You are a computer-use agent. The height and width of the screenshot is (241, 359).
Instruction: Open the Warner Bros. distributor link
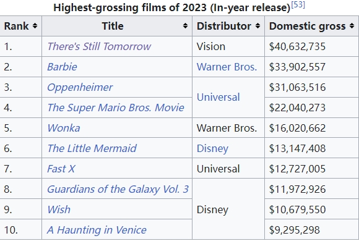(x=227, y=67)
